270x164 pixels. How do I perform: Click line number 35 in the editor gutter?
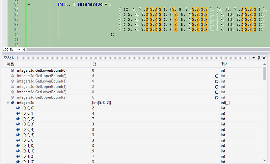[x=16, y=9]
